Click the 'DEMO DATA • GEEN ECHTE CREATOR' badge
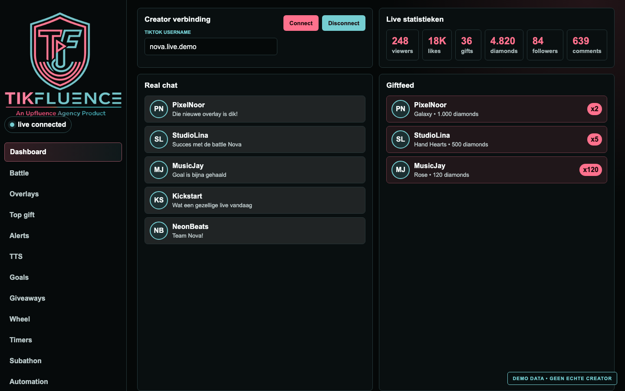 [x=562, y=378]
